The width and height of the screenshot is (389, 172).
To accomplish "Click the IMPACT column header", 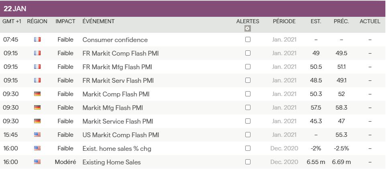I will 65,21.
